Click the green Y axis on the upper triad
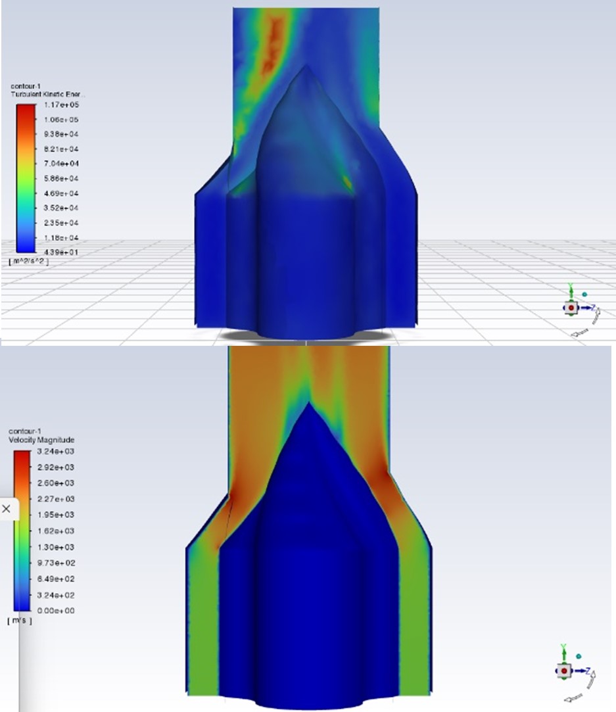The image size is (616, 712). click(571, 292)
